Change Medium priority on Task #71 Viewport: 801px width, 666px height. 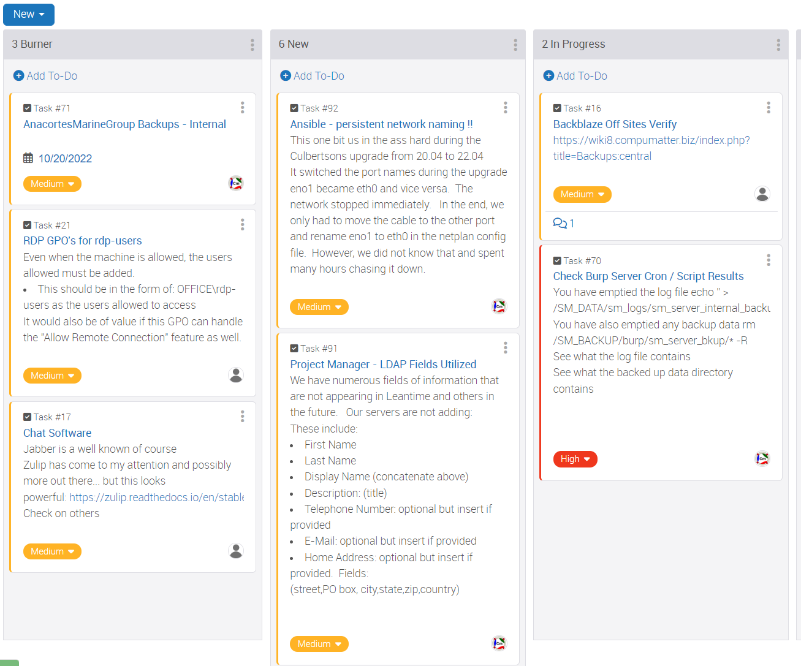[52, 184]
